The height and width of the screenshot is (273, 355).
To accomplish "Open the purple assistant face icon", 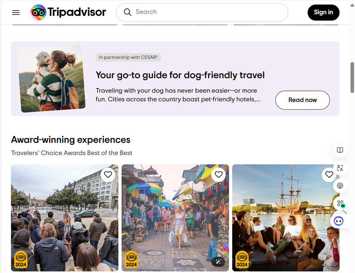I will 338,221.
